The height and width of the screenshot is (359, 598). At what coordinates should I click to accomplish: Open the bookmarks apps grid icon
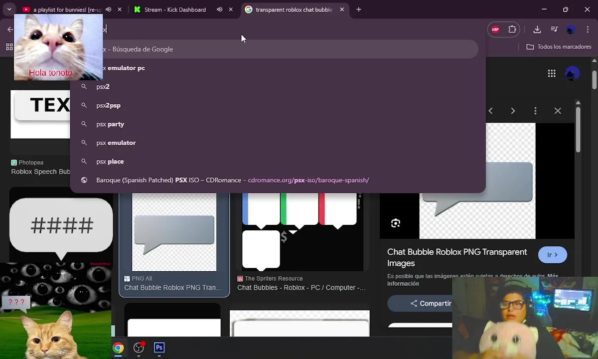9,47
